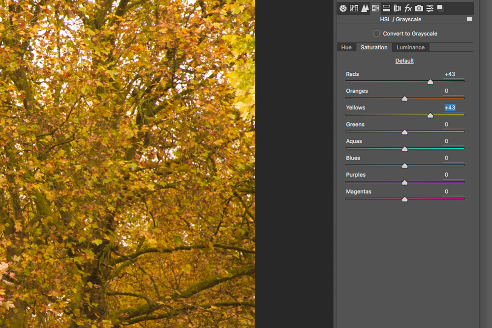Switch to the Hue tab
Image resolution: width=492 pixels, height=328 pixels.
(346, 47)
